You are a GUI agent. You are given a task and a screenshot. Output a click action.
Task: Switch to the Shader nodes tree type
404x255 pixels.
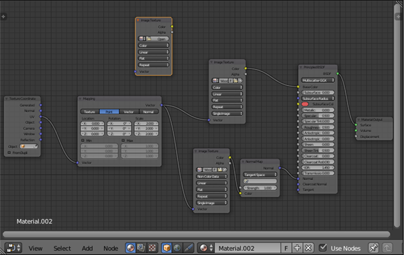pyautogui.click(x=131, y=248)
